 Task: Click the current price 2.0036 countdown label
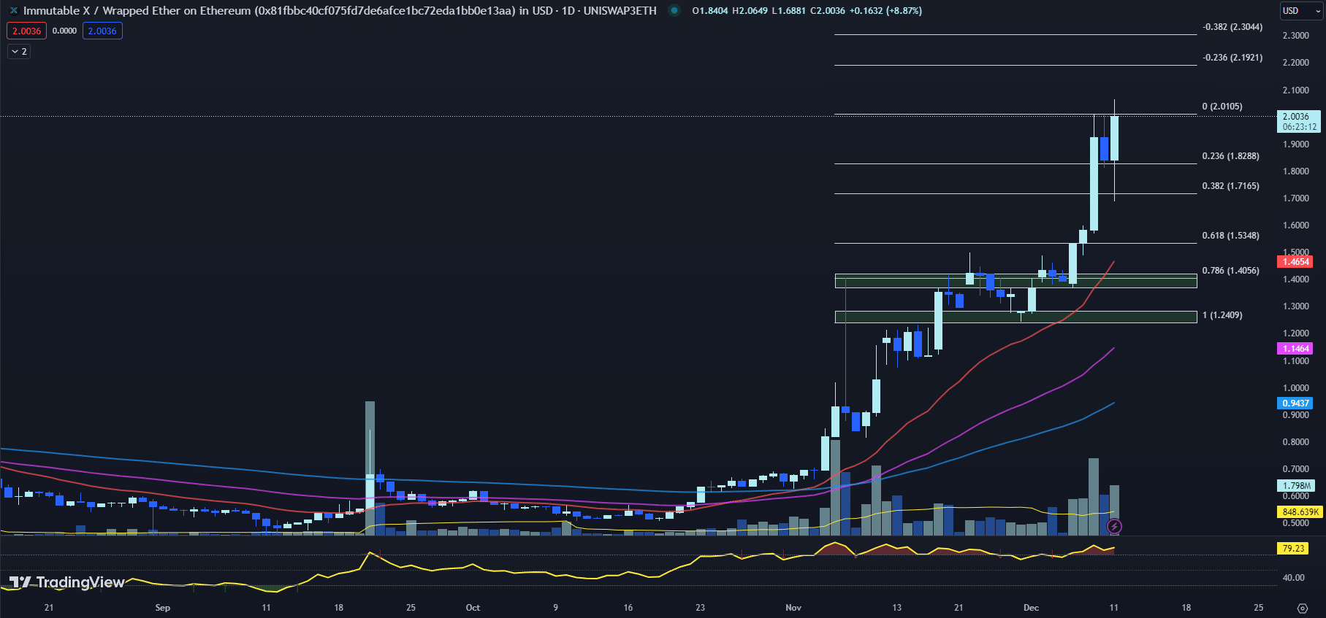coord(1298,122)
